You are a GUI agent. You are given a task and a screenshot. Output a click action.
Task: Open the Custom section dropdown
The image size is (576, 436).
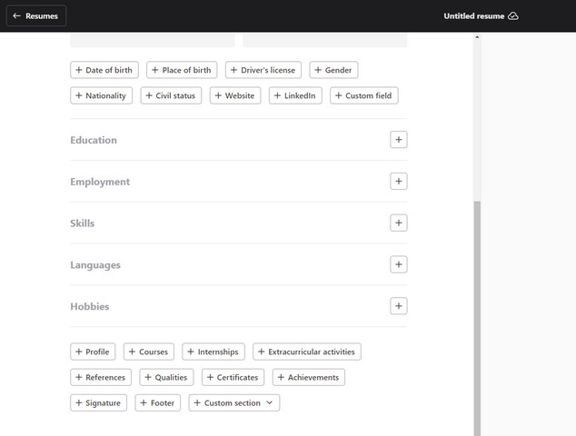pos(234,402)
